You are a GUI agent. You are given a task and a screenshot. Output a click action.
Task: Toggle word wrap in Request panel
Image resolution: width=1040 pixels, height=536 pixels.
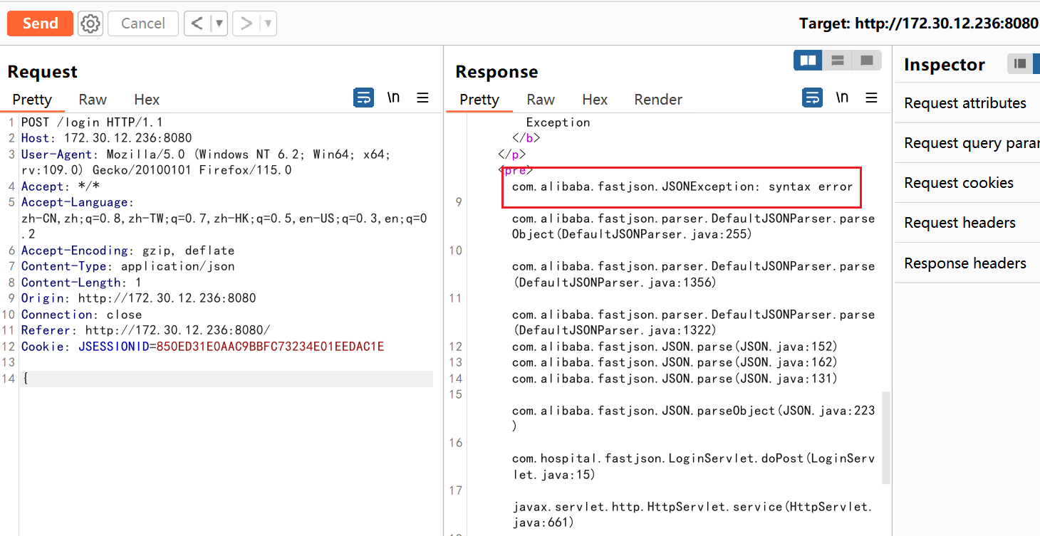click(364, 98)
